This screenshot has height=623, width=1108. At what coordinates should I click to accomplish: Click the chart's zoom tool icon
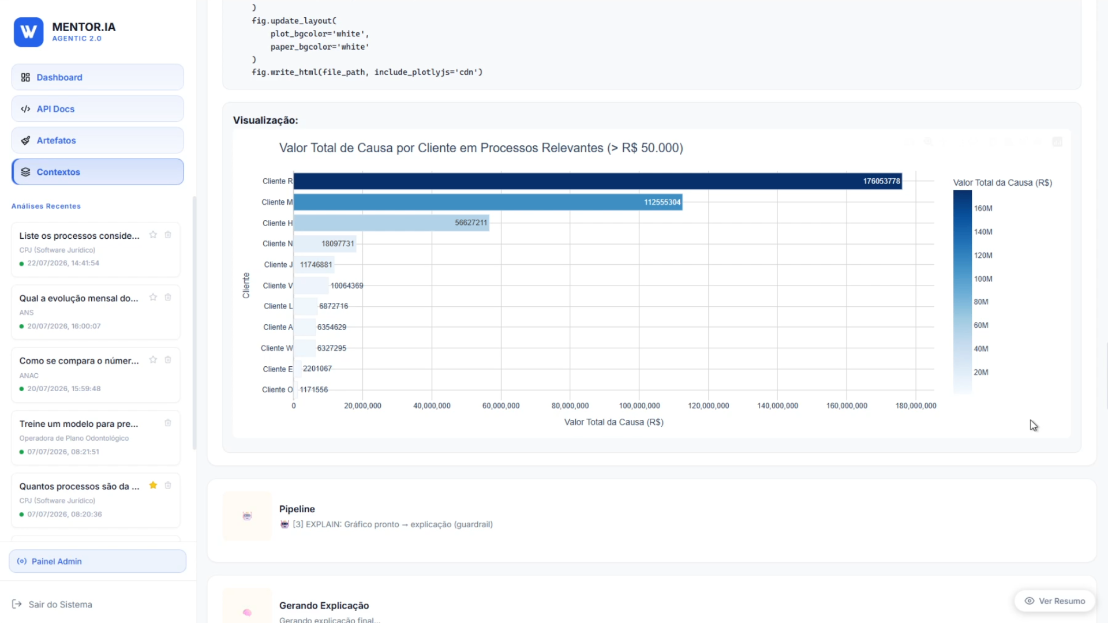[928, 141]
